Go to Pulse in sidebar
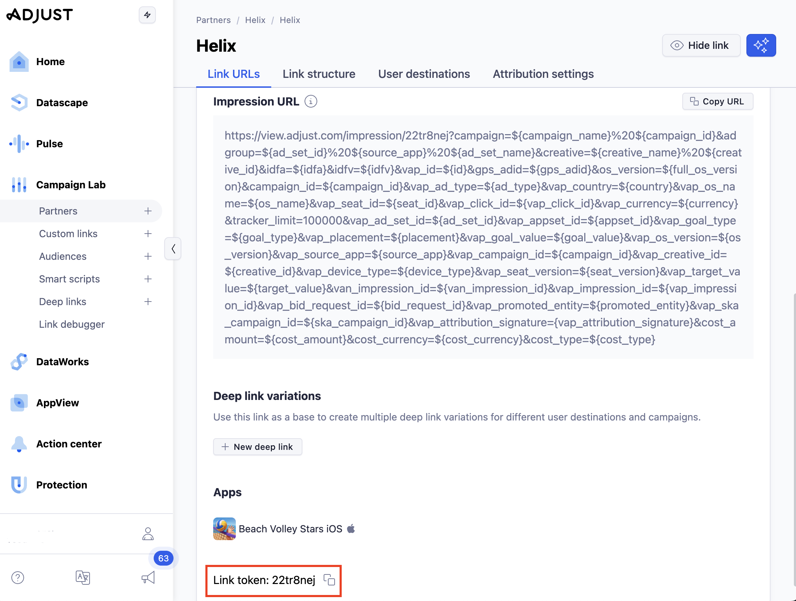Screen dimensions: 796x601 (x=49, y=143)
